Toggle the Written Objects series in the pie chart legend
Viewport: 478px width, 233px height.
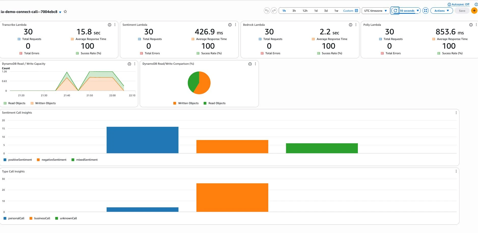point(186,103)
